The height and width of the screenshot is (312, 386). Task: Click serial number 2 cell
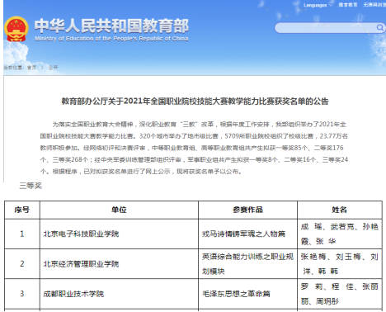click(22, 264)
